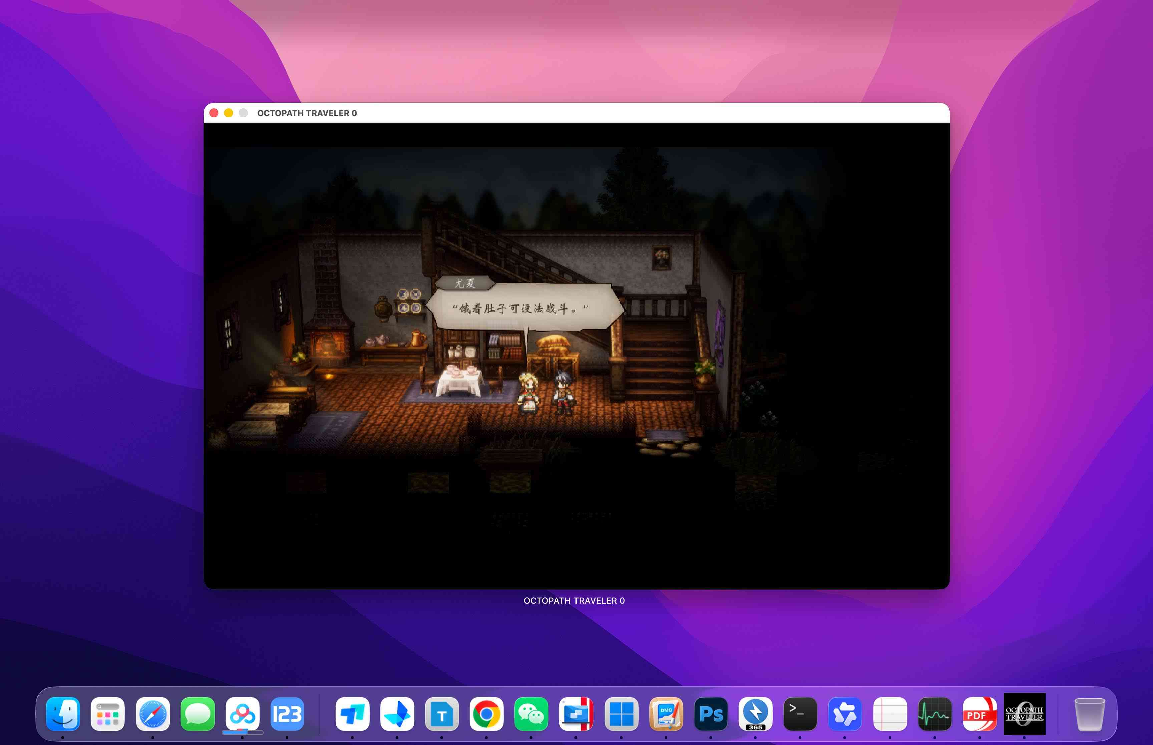The height and width of the screenshot is (745, 1153).
Task: Open the blue 123 app icon
Action: [x=287, y=714]
